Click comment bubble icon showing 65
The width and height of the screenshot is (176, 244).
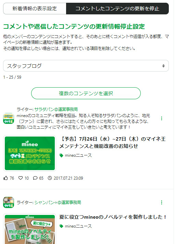[x=35, y=178]
